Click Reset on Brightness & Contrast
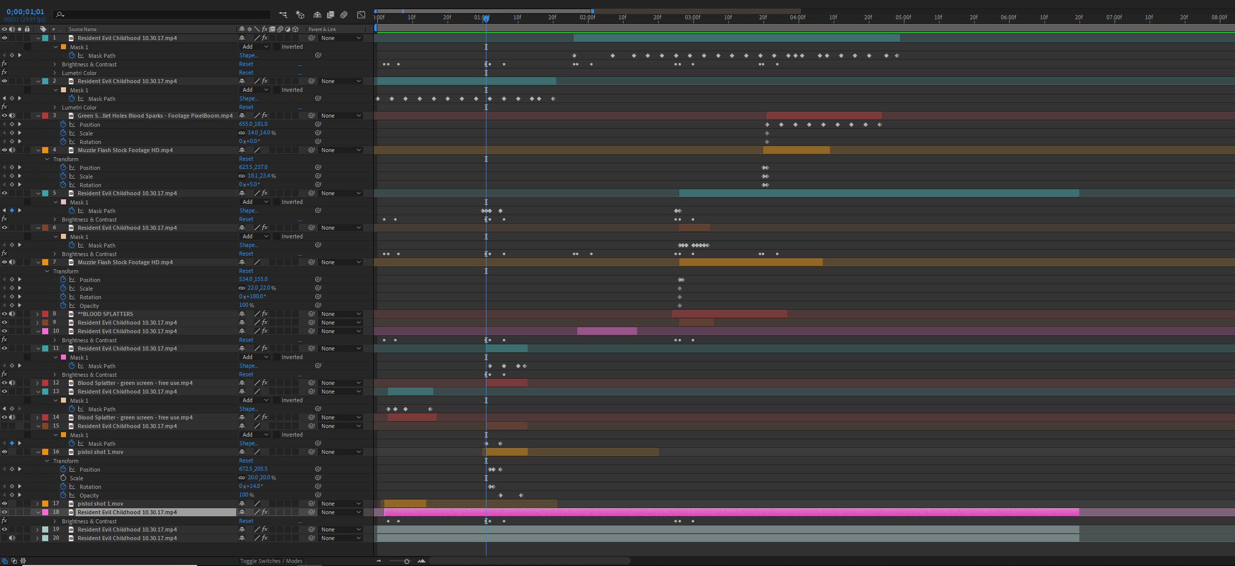 coord(246,64)
